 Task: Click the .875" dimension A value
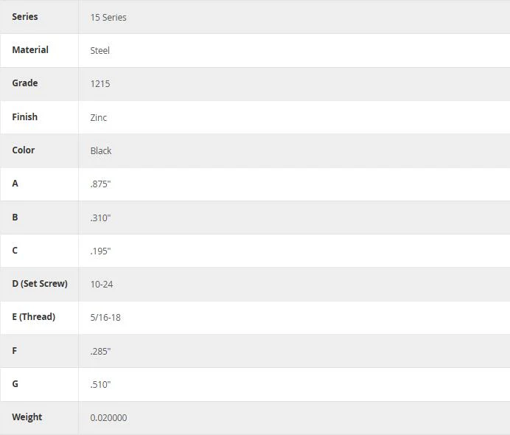pyautogui.click(x=100, y=184)
